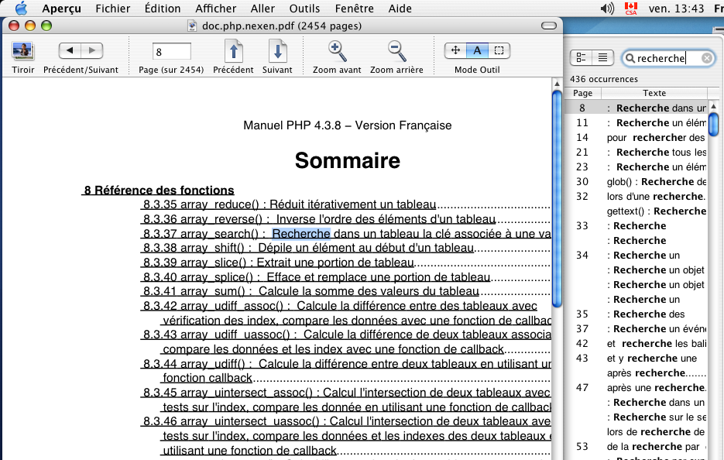This screenshot has width=724, height=460.
Task: Click the volume icon in menu bar
Action: (x=607, y=9)
